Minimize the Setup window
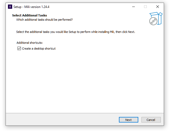The width and height of the screenshot is (169, 131). pos(133,7)
